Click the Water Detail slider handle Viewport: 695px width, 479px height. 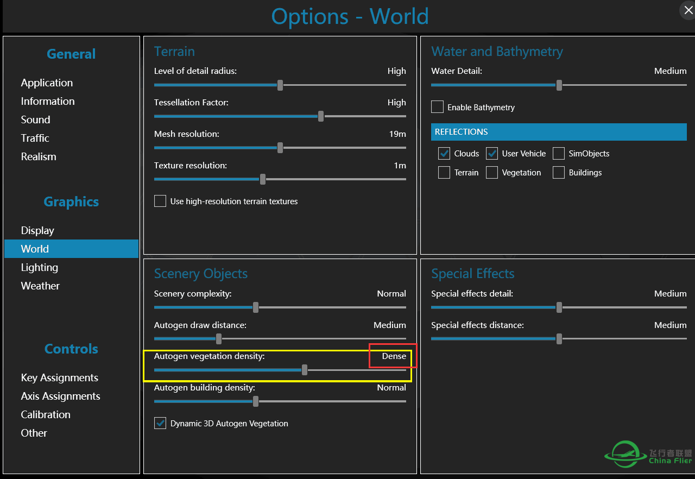pos(559,85)
